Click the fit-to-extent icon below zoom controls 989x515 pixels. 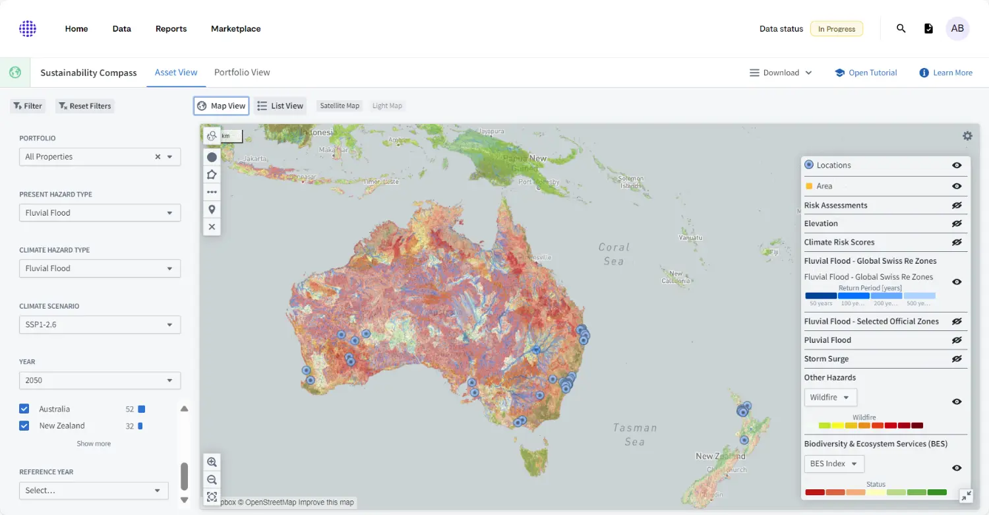click(212, 497)
